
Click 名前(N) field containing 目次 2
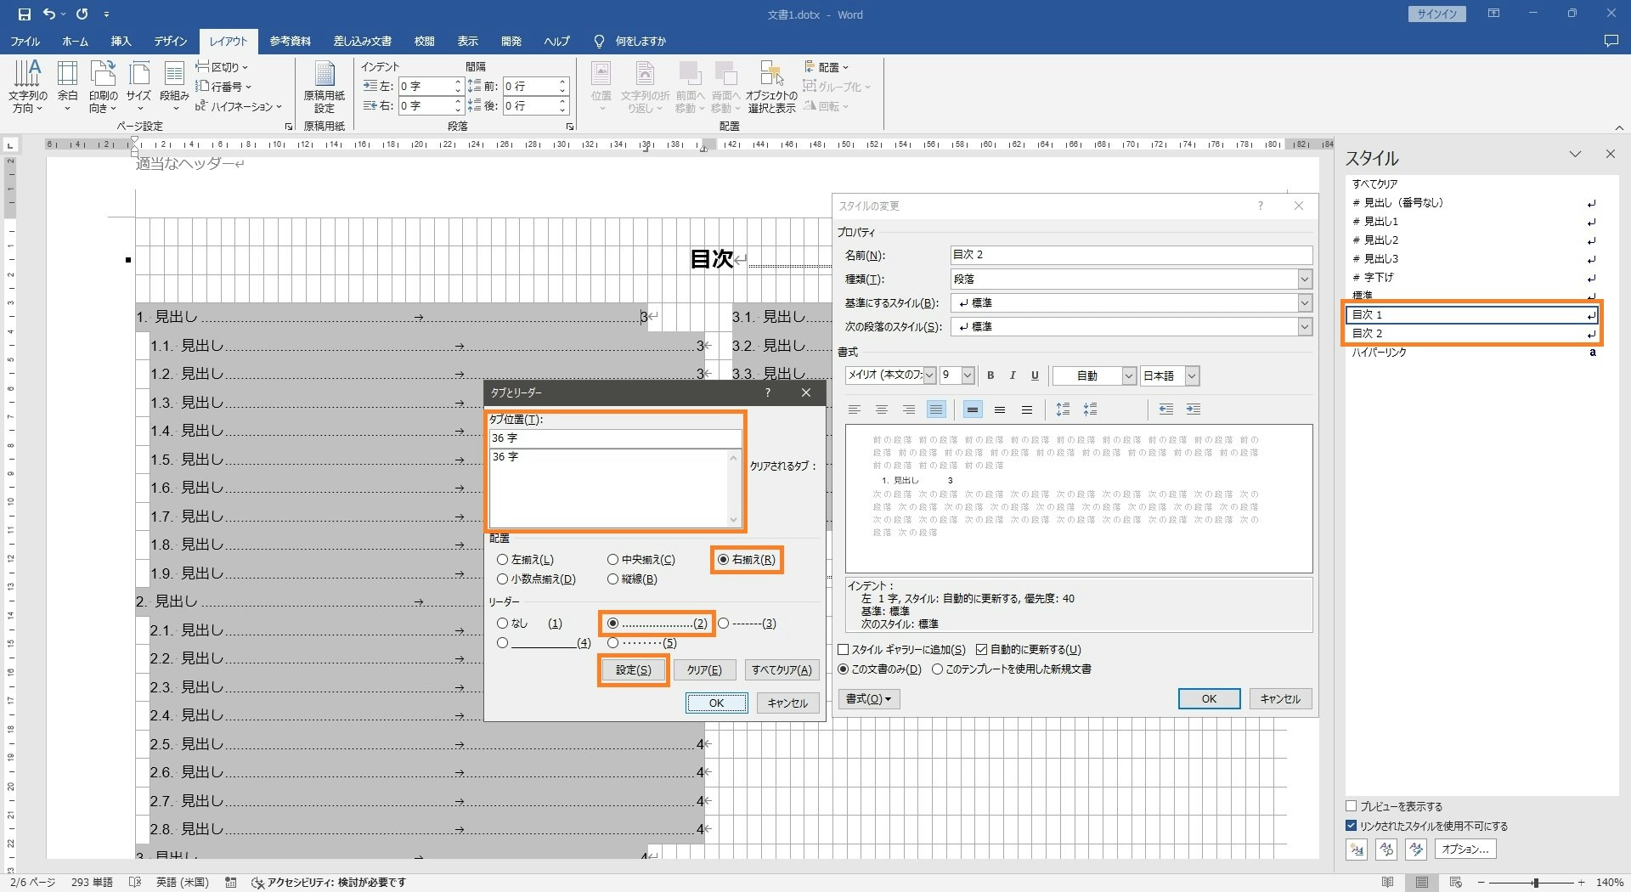(x=1132, y=255)
